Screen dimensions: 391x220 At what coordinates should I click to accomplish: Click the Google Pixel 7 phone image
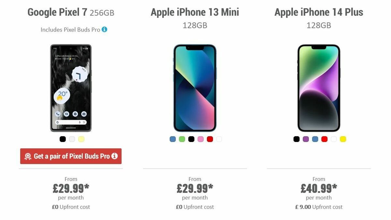[71, 88]
